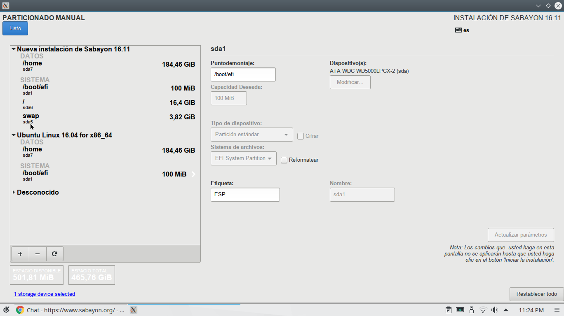Click Restablecer todo button
The width and height of the screenshot is (564, 316).
536,294
